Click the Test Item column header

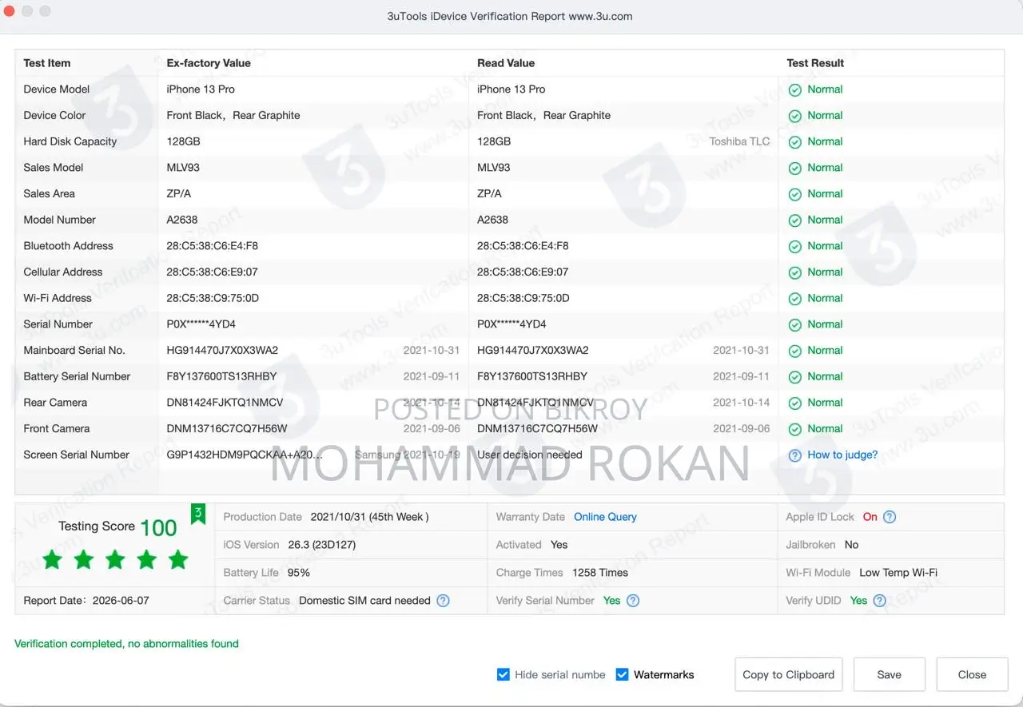coord(47,63)
